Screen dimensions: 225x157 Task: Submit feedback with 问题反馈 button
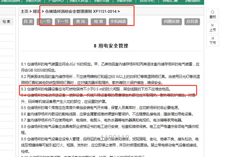(x=172, y=22)
